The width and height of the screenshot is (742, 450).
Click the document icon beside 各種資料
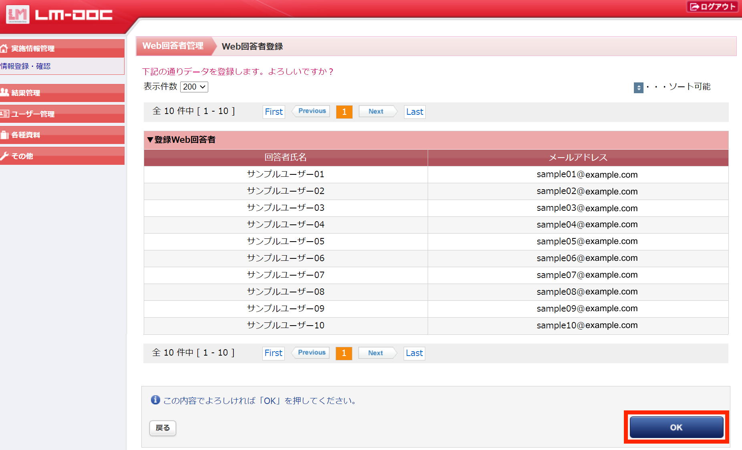[x=4, y=135]
